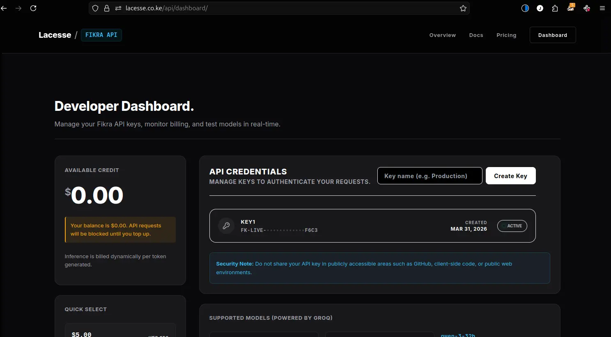Open the Docs nav item

click(476, 35)
